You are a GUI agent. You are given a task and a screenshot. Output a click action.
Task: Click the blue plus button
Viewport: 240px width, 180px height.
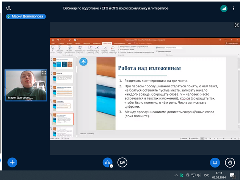12,162
